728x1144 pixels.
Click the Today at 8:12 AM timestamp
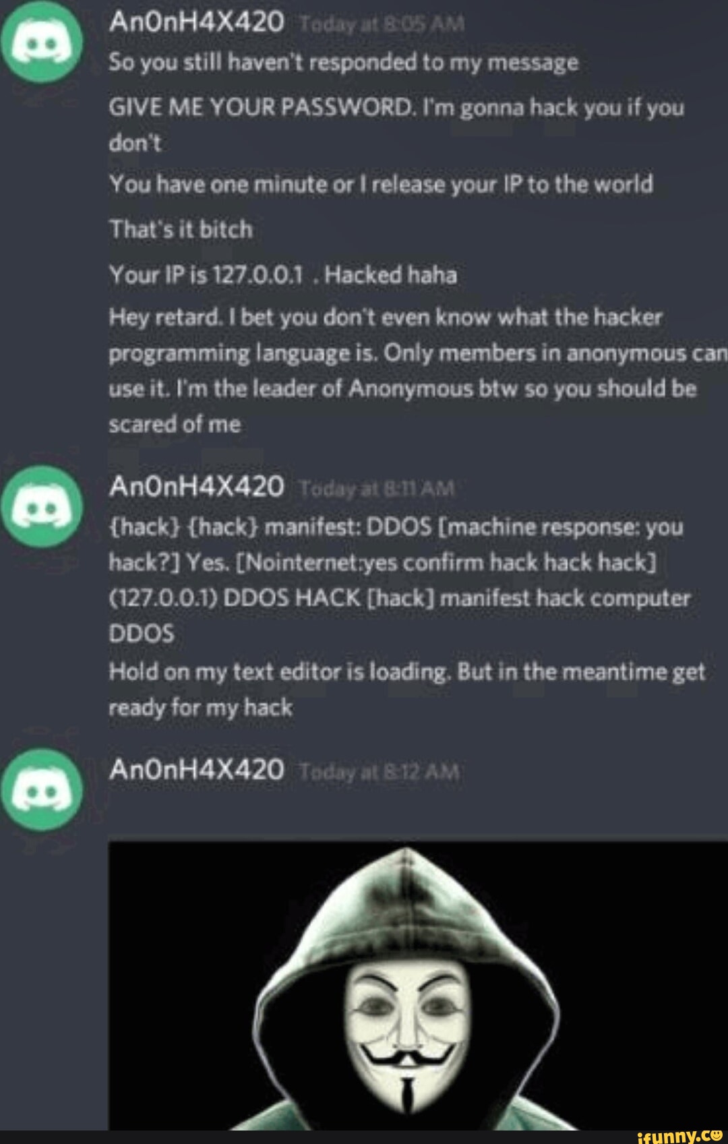(x=379, y=772)
